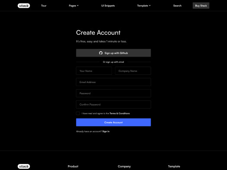Focus the Your Name field
The height and width of the screenshot is (170, 227).
(94, 71)
